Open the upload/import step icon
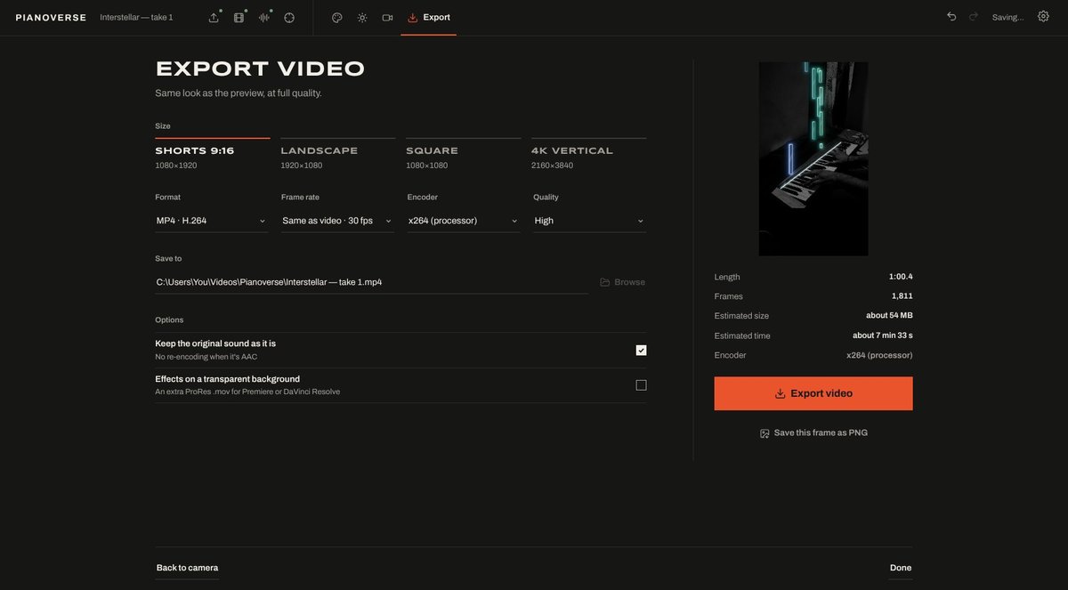Screen dimensions: 1068x590 (214, 18)
